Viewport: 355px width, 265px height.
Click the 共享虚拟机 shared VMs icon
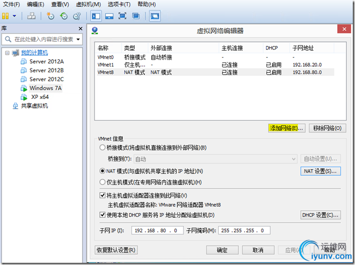click(15, 106)
